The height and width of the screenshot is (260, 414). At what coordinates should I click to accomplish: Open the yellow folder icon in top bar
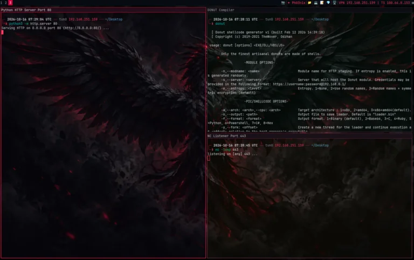[x=309, y=3]
